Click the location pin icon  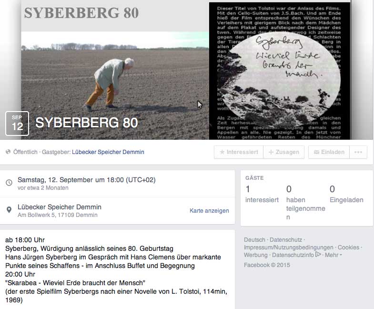[x=9, y=210]
